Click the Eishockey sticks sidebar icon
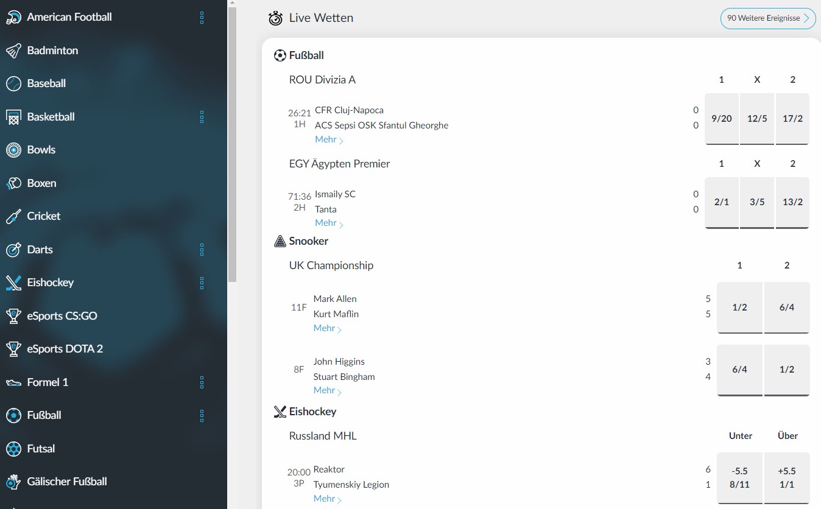Viewport: 821px width, 509px height. click(x=13, y=283)
